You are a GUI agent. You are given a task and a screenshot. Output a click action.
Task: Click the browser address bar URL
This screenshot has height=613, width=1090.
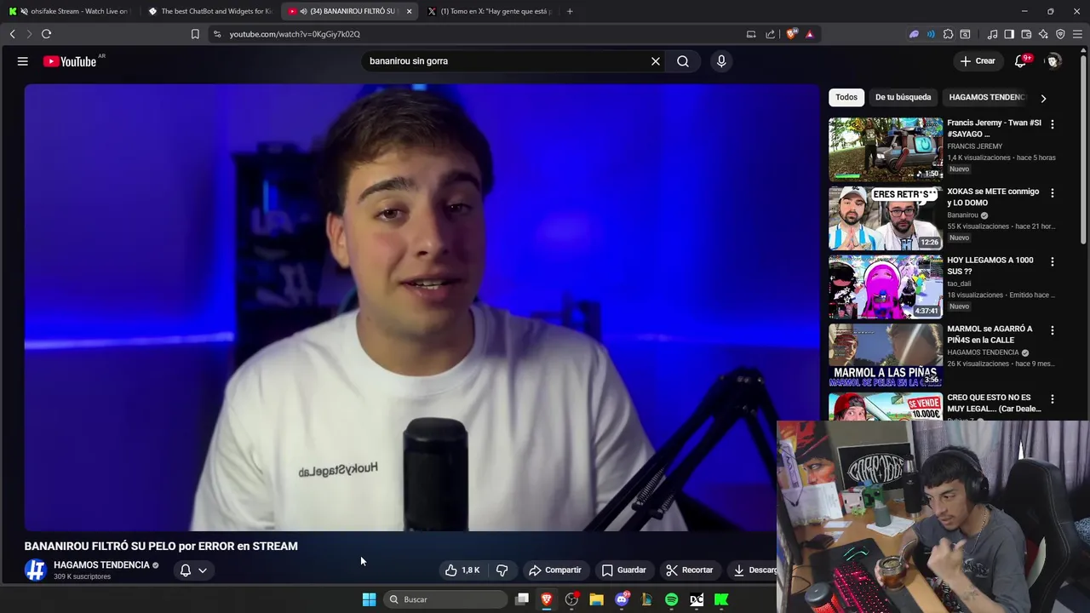(x=295, y=34)
